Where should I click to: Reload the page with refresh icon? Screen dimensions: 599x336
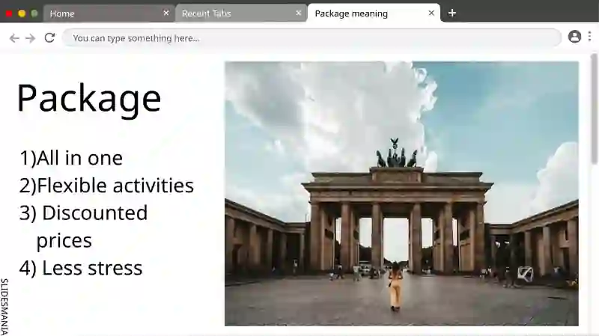(49, 38)
